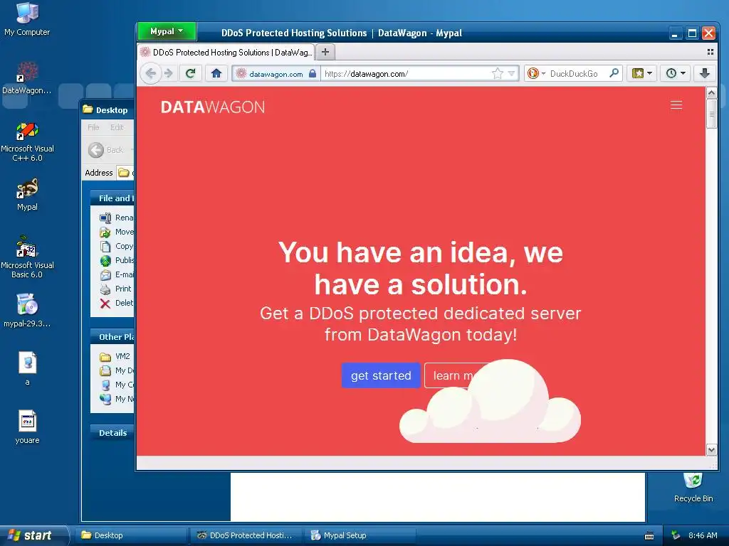Image resolution: width=729 pixels, height=546 pixels.
Task: Click Move task in Desktop window
Action: tap(117, 232)
